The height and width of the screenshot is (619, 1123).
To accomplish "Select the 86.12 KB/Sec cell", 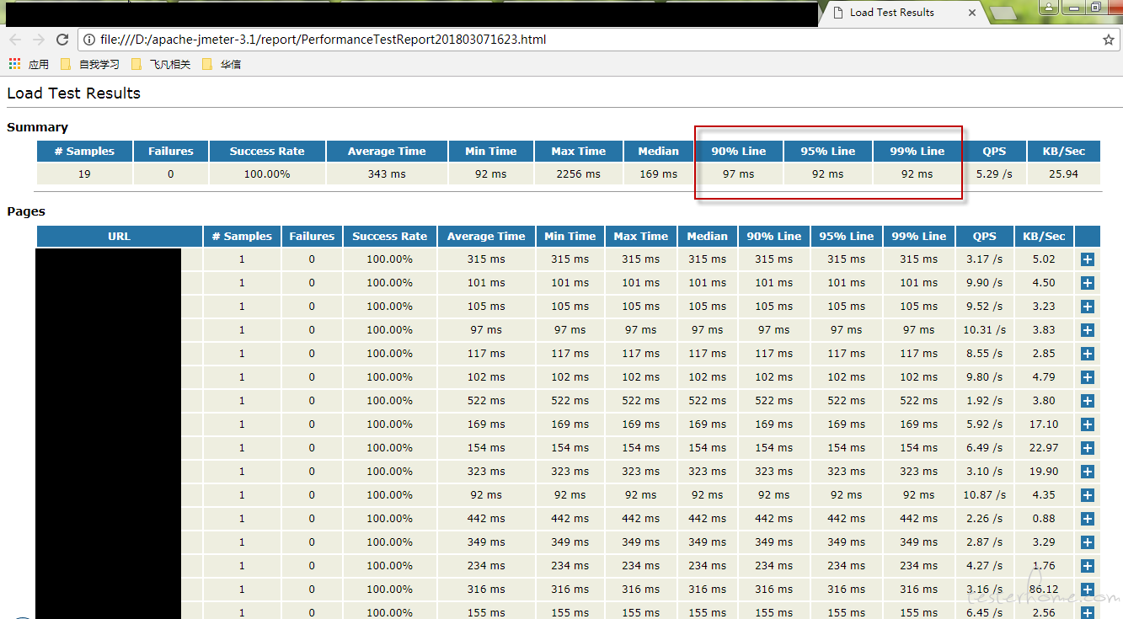I will [1044, 590].
